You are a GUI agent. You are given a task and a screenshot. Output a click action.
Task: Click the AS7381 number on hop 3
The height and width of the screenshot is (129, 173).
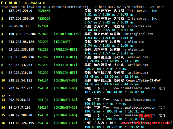[43, 26]
